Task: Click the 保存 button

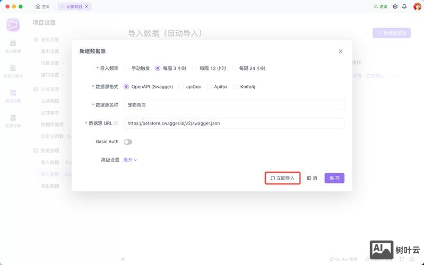Action: pos(334,178)
